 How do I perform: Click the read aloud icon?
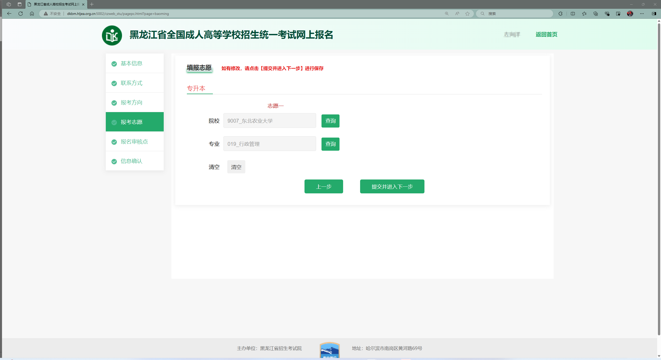(x=457, y=14)
